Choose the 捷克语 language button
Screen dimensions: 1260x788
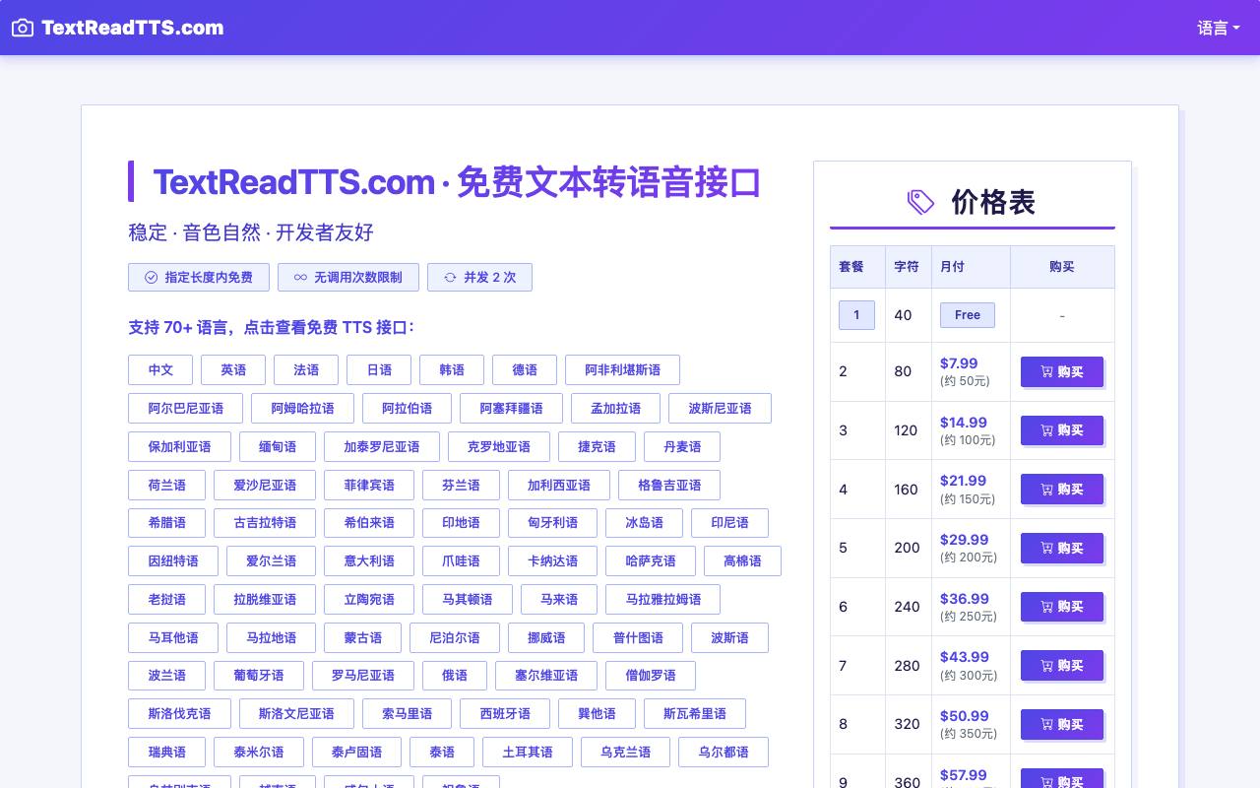coord(597,447)
